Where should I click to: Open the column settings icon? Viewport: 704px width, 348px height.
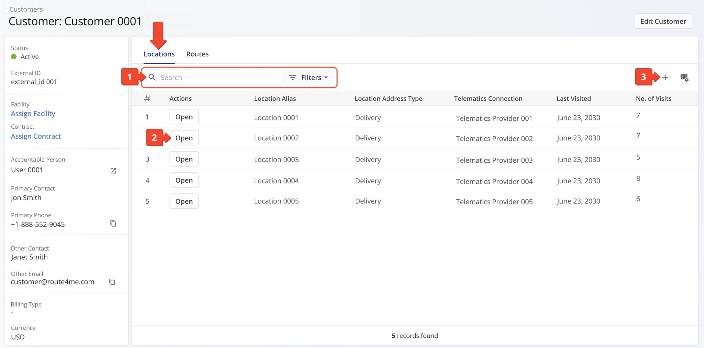[x=684, y=78]
